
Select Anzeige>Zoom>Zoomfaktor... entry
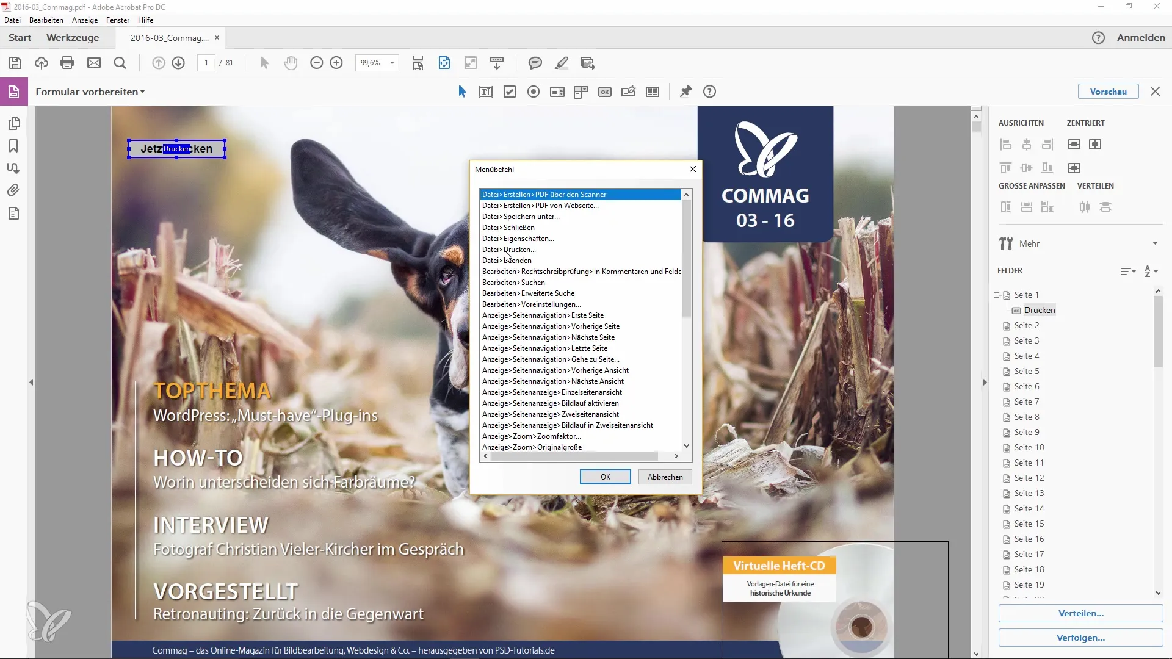point(581,436)
